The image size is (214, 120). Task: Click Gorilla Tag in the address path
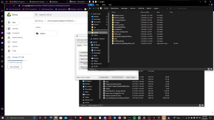[141, 8]
